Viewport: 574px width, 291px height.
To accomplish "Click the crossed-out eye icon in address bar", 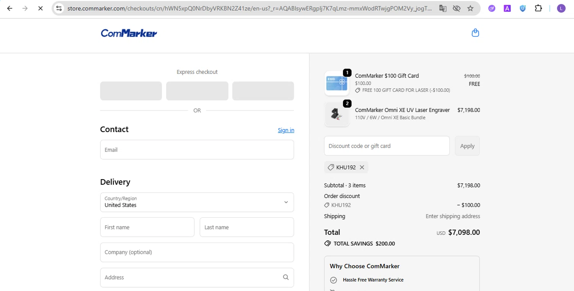I will pos(457,8).
